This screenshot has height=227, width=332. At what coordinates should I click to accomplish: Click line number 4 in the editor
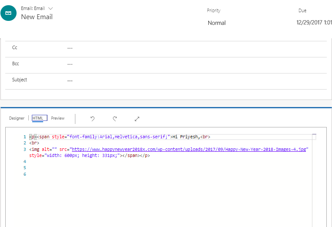(25, 162)
